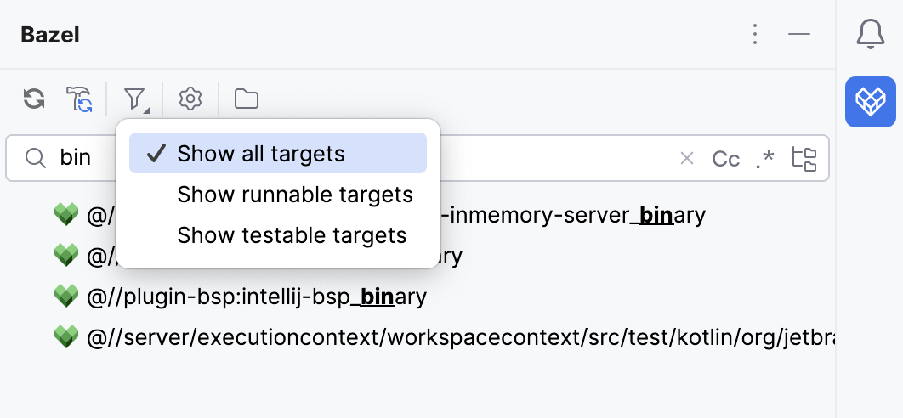Select the plugin-bsp:intellij-bsp_binary target
This screenshot has width=903, height=418.
[255, 297]
